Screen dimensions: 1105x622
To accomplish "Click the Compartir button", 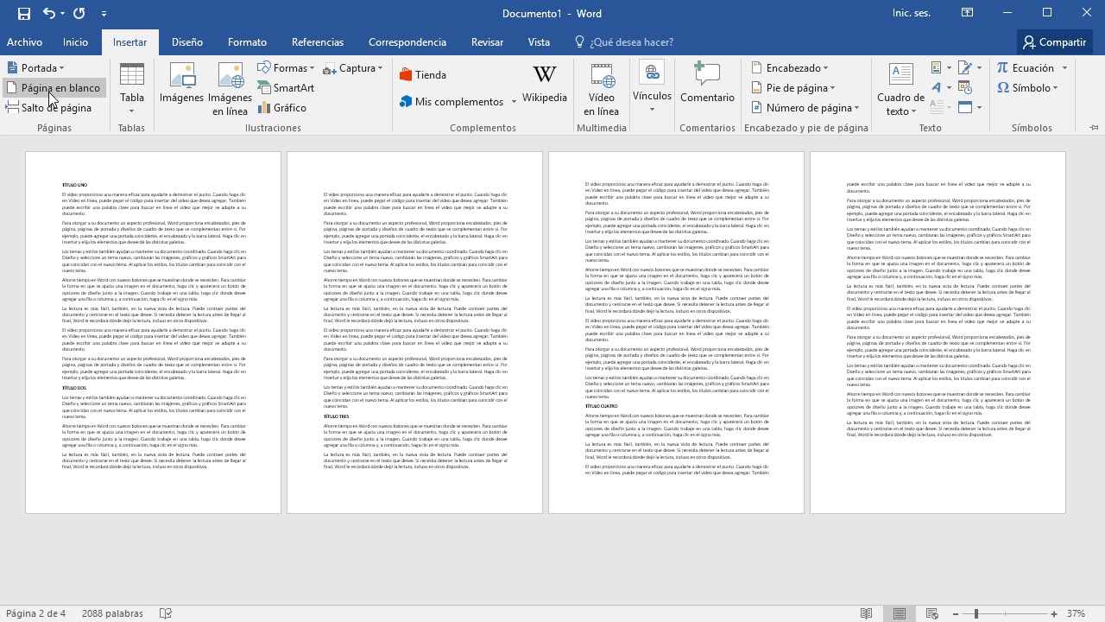I will (x=1053, y=41).
